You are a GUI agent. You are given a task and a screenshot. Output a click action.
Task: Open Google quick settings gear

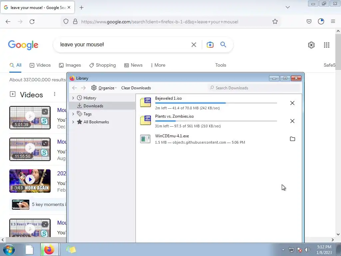coord(311,45)
